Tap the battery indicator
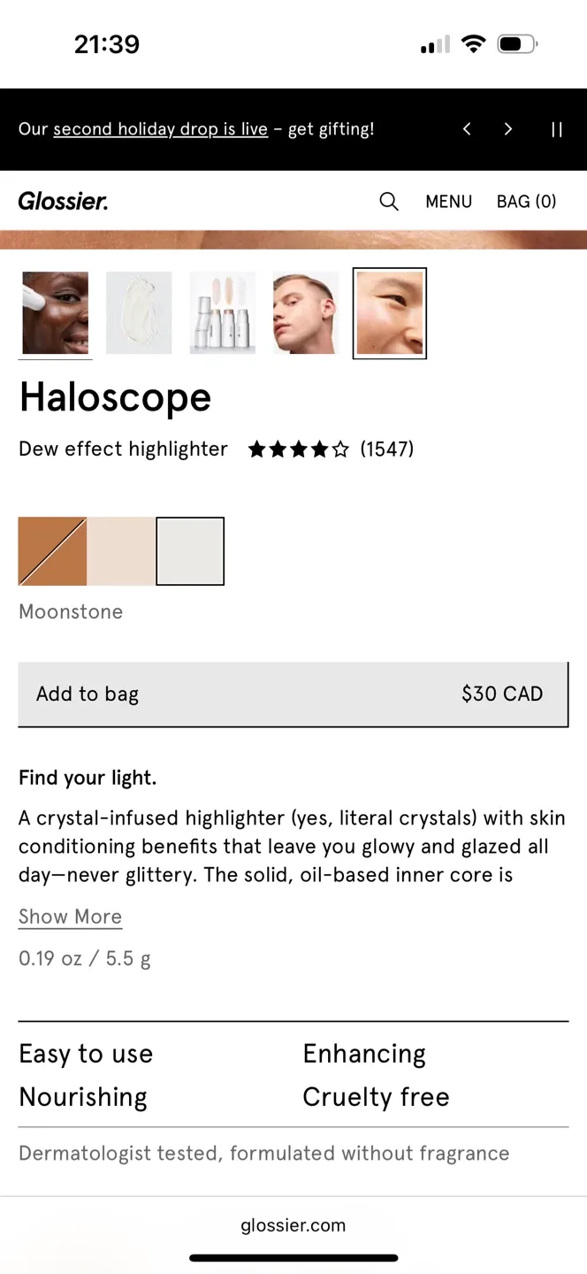Image resolution: width=587 pixels, height=1274 pixels. (x=515, y=42)
